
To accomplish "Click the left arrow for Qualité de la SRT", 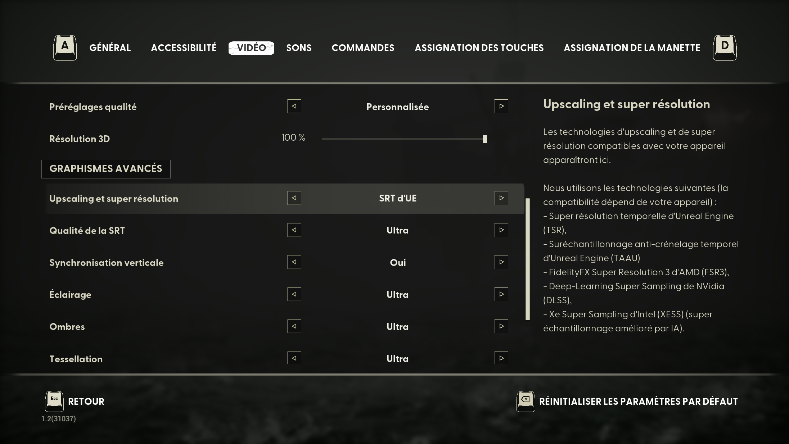I will pyautogui.click(x=294, y=230).
